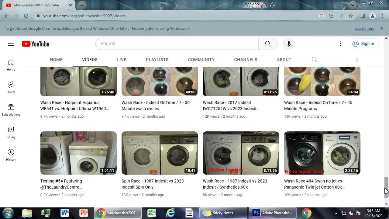The image size is (389, 219).
Task: Open Library in the sidebar
Action: 11,133
